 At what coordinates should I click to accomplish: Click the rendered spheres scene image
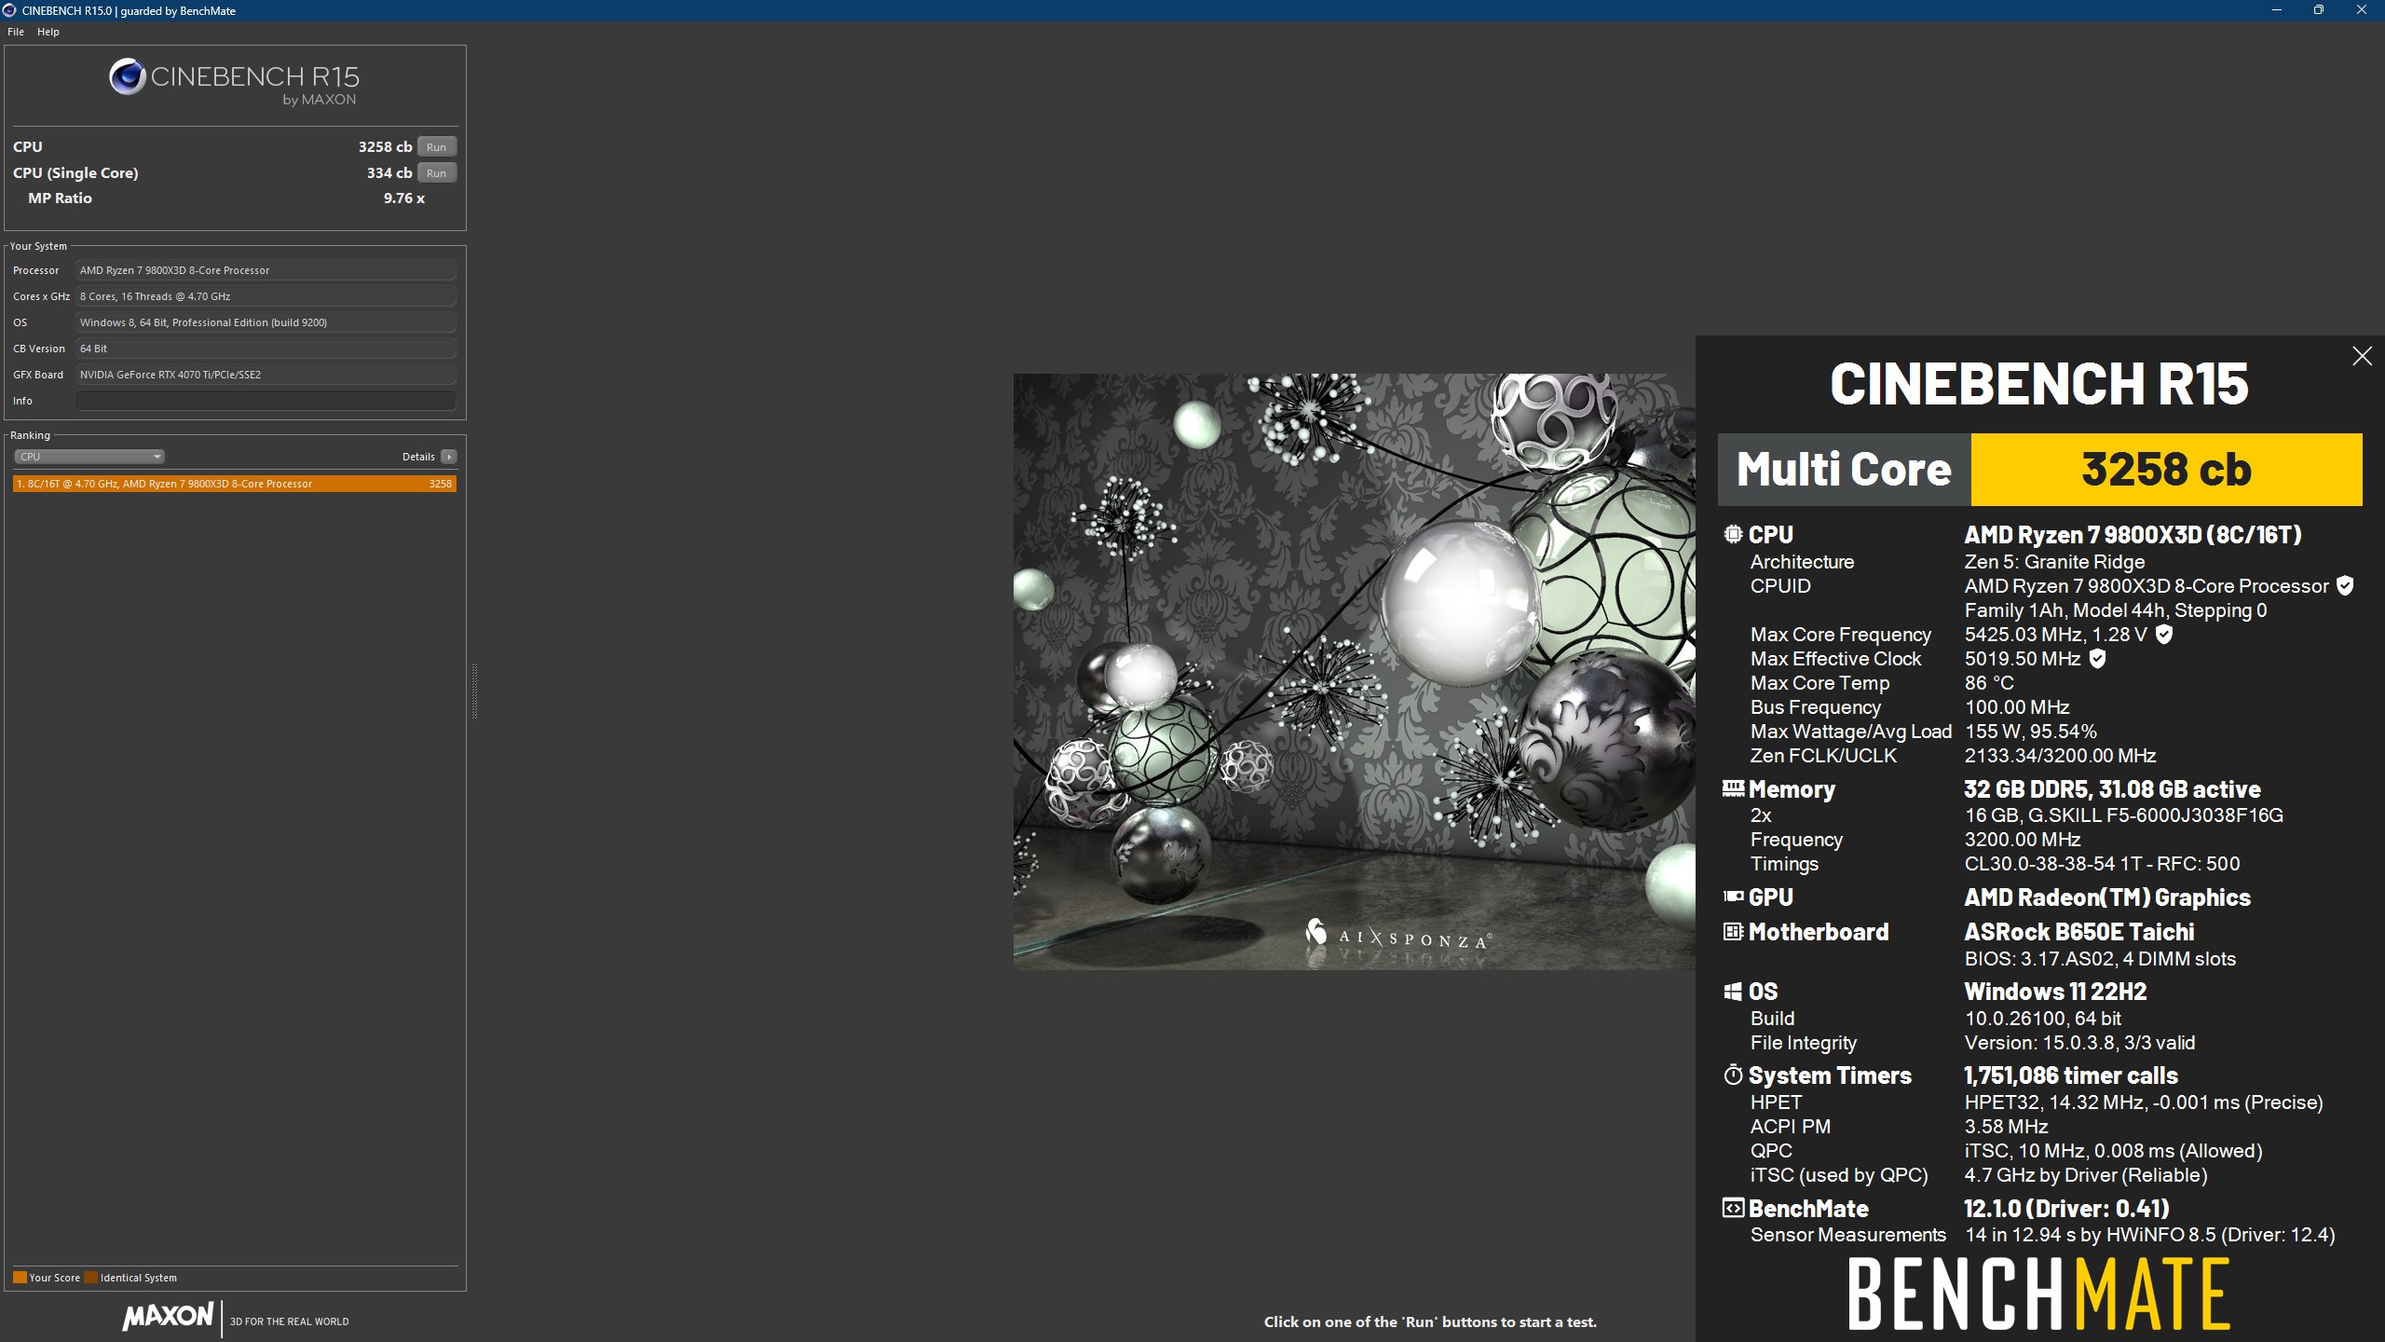coord(1354,672)
